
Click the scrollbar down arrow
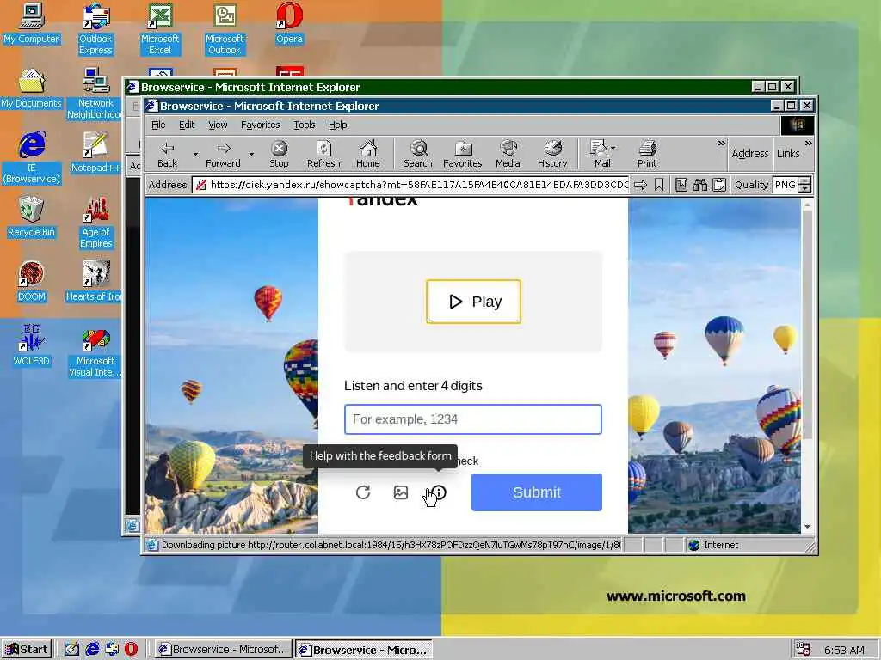[807, 527]
